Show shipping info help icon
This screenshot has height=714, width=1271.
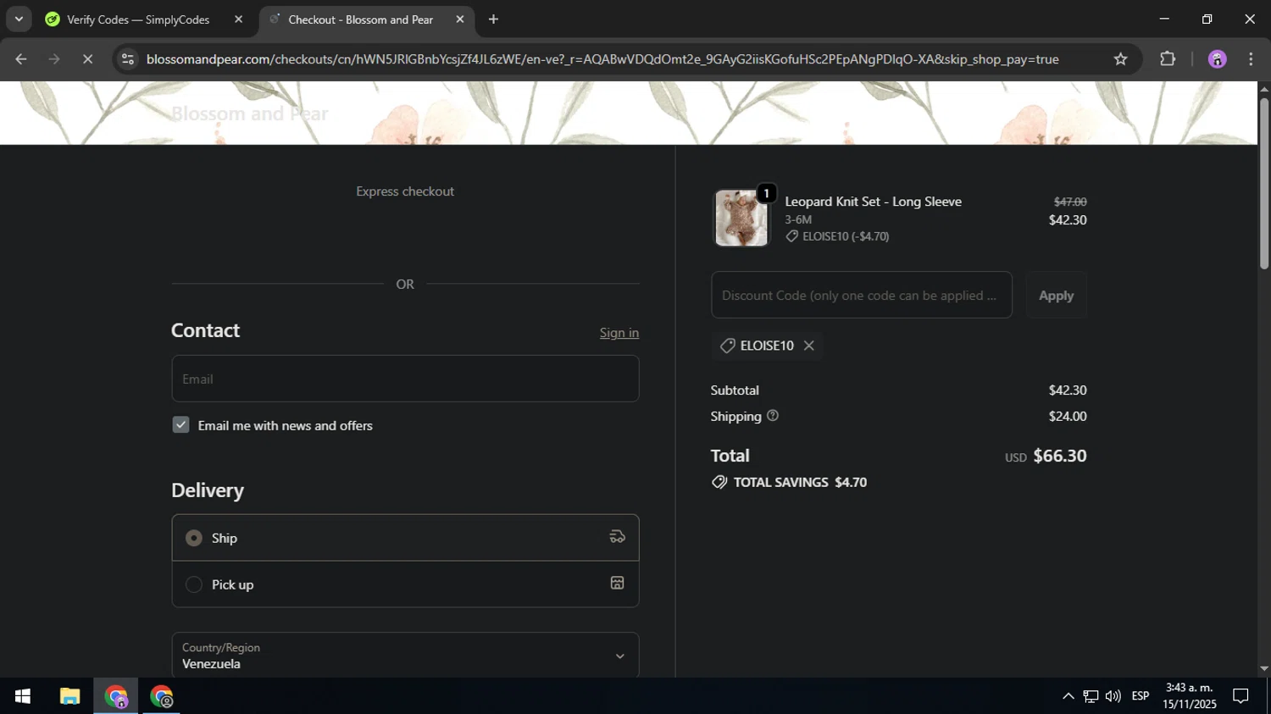click(x=773, y=416)
